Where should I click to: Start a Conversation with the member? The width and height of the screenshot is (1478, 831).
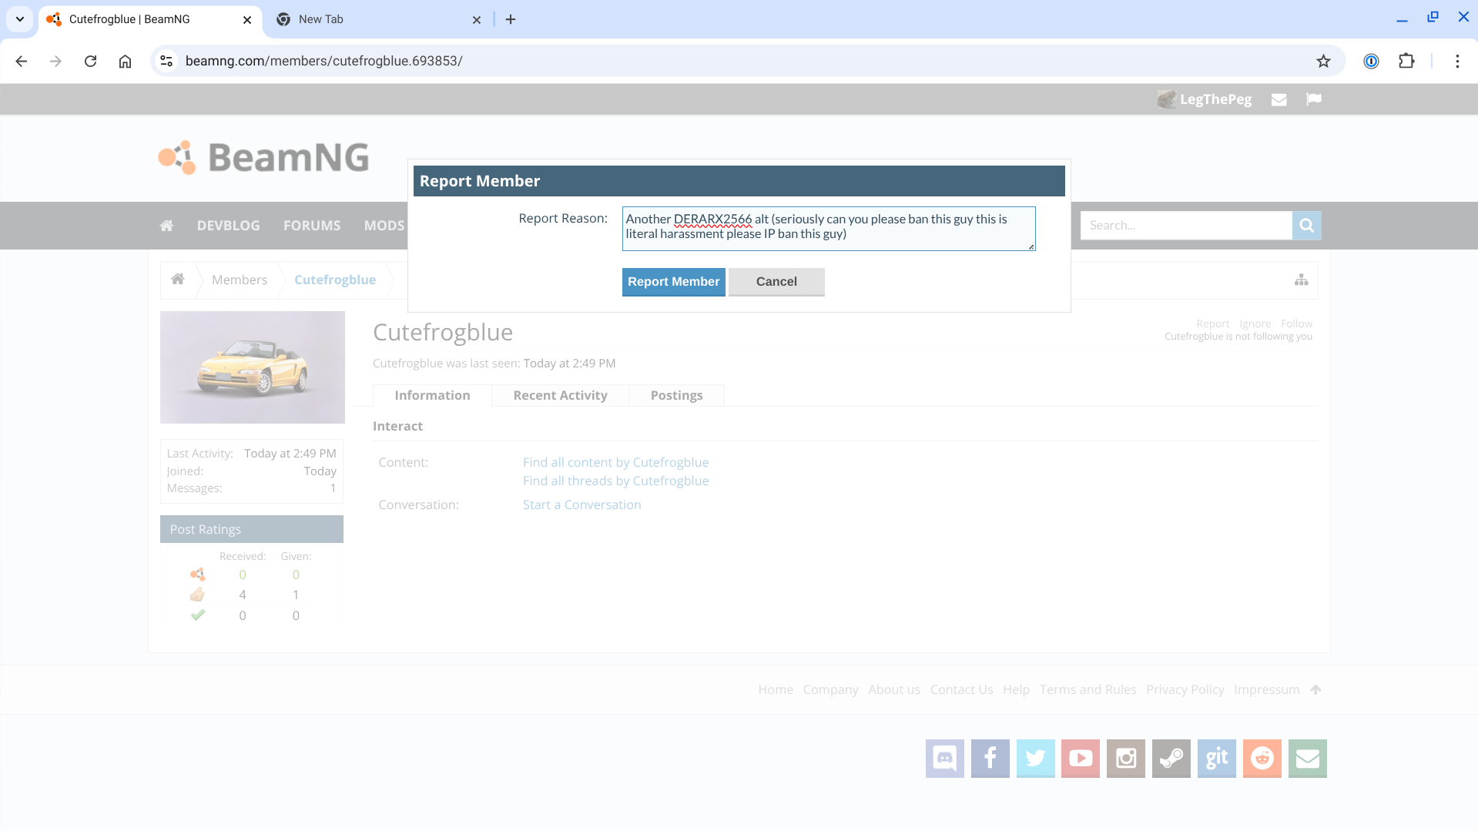(581, 504)
